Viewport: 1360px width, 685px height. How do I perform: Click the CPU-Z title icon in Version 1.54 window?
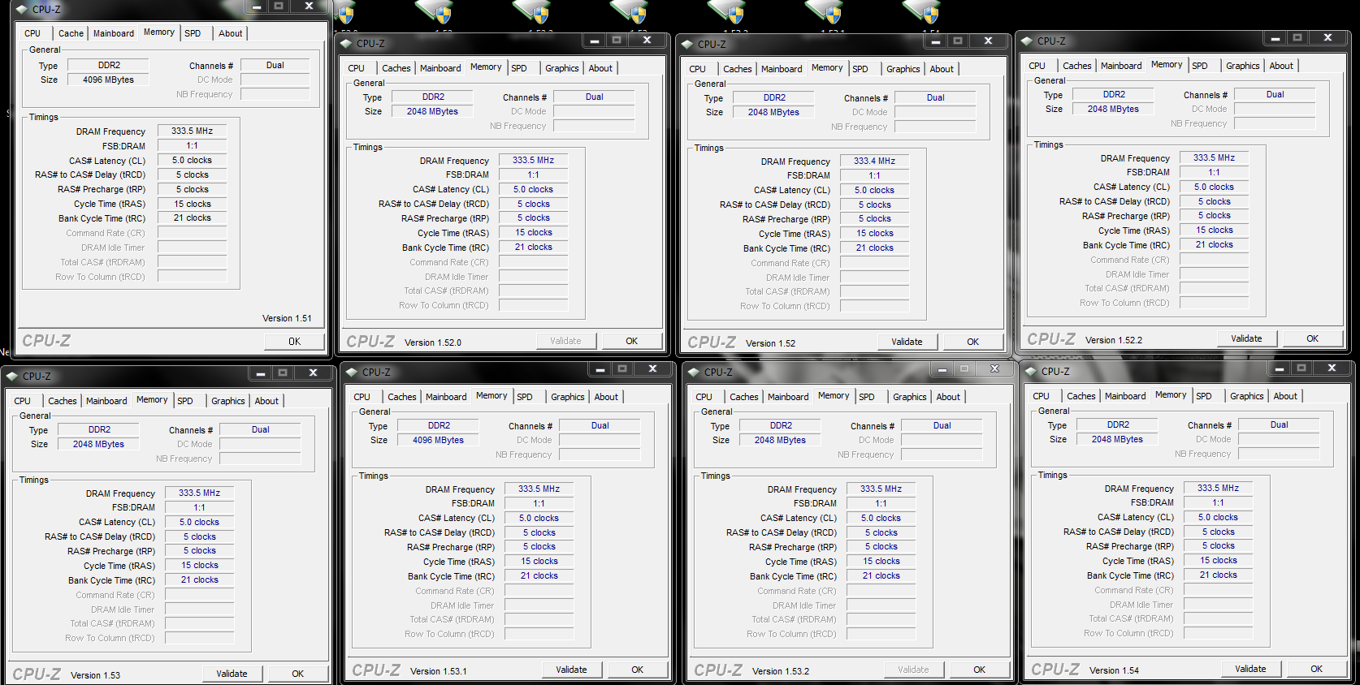(1032, 372)
